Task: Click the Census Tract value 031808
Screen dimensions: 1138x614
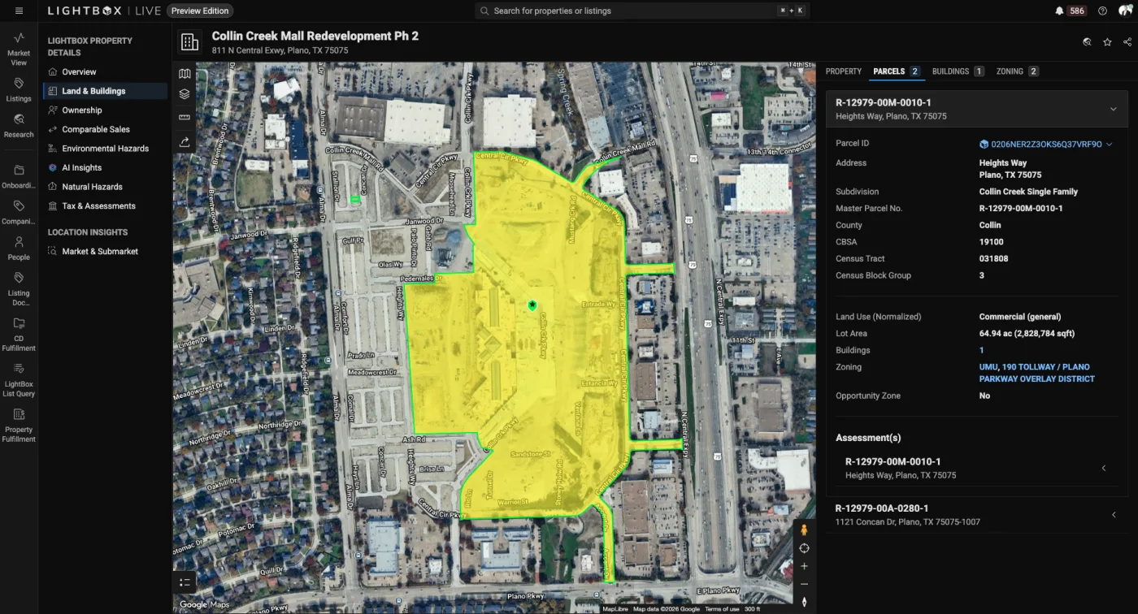Action: tap(992, 258)
